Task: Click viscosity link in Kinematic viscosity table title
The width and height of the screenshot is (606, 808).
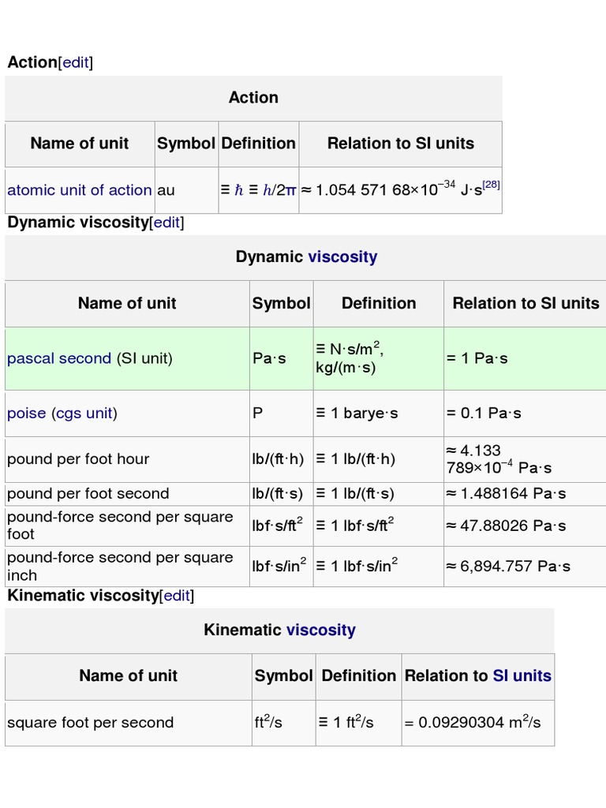Action: (x=320, y=630)
